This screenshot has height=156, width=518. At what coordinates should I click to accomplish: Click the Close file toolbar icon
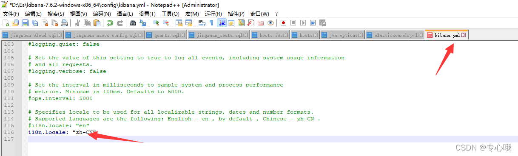click(45, 23)
